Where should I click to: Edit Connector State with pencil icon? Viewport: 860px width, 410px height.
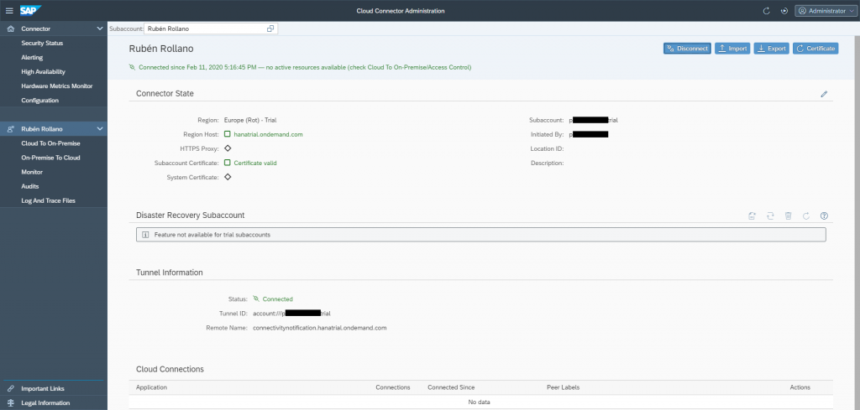tap(824, 94)
